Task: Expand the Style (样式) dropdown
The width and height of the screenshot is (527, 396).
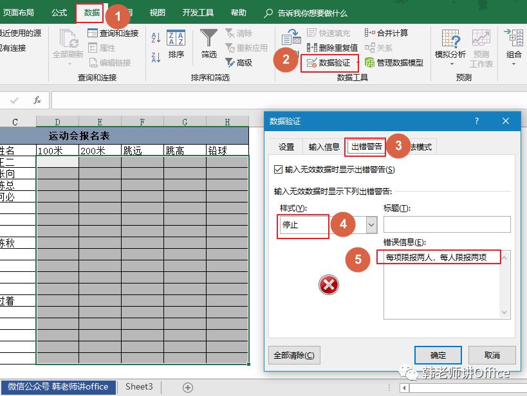Action: pos(371,225)
